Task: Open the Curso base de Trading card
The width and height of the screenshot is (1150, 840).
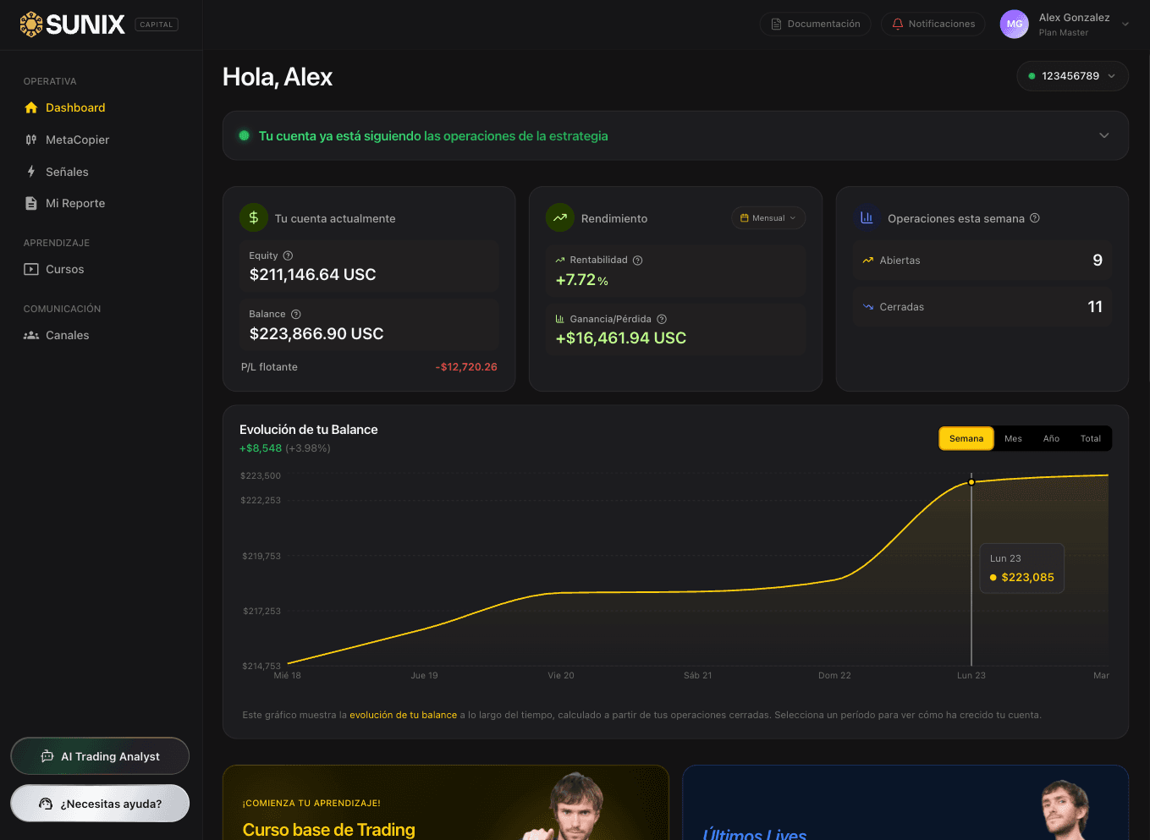Action: (x=445, y=804)
